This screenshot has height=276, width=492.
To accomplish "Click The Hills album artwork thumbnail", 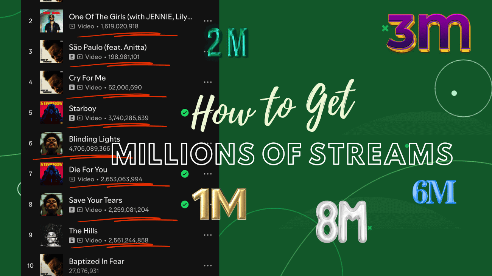I will tap(51, 235).
